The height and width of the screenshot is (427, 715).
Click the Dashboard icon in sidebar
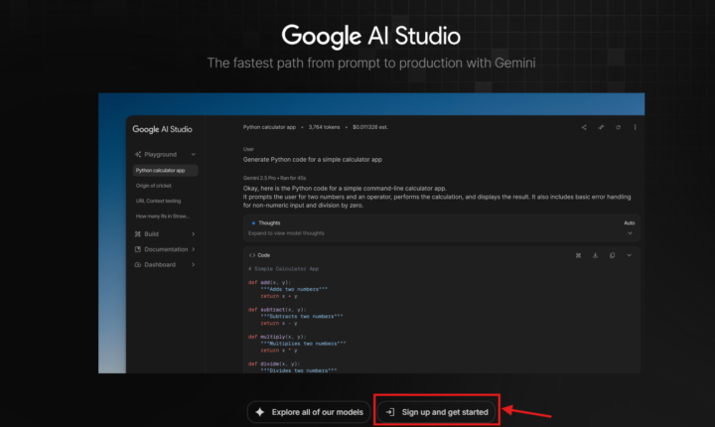[x=138, y=264]
